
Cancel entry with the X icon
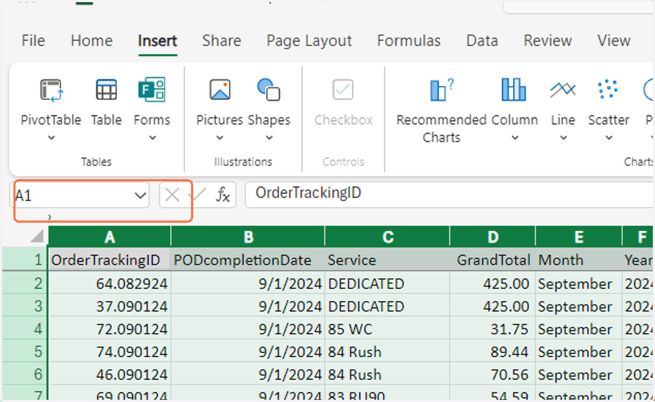pos(172,194)
